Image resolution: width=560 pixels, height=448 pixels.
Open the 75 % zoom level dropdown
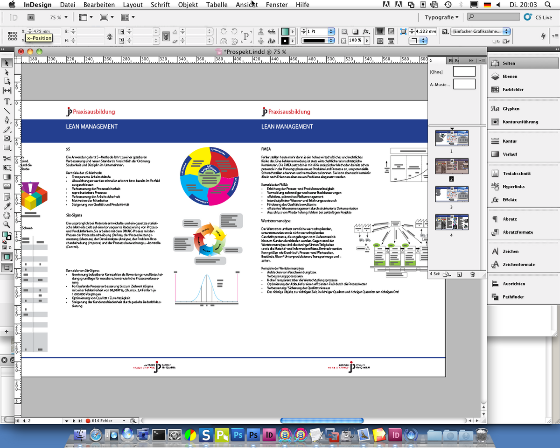click(65, 17)
